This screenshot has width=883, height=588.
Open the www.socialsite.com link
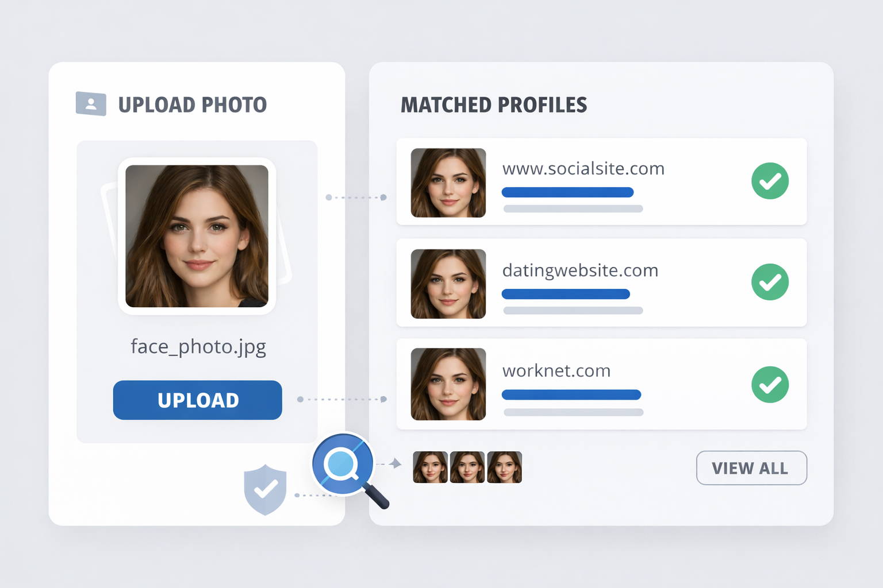[583, 169]
